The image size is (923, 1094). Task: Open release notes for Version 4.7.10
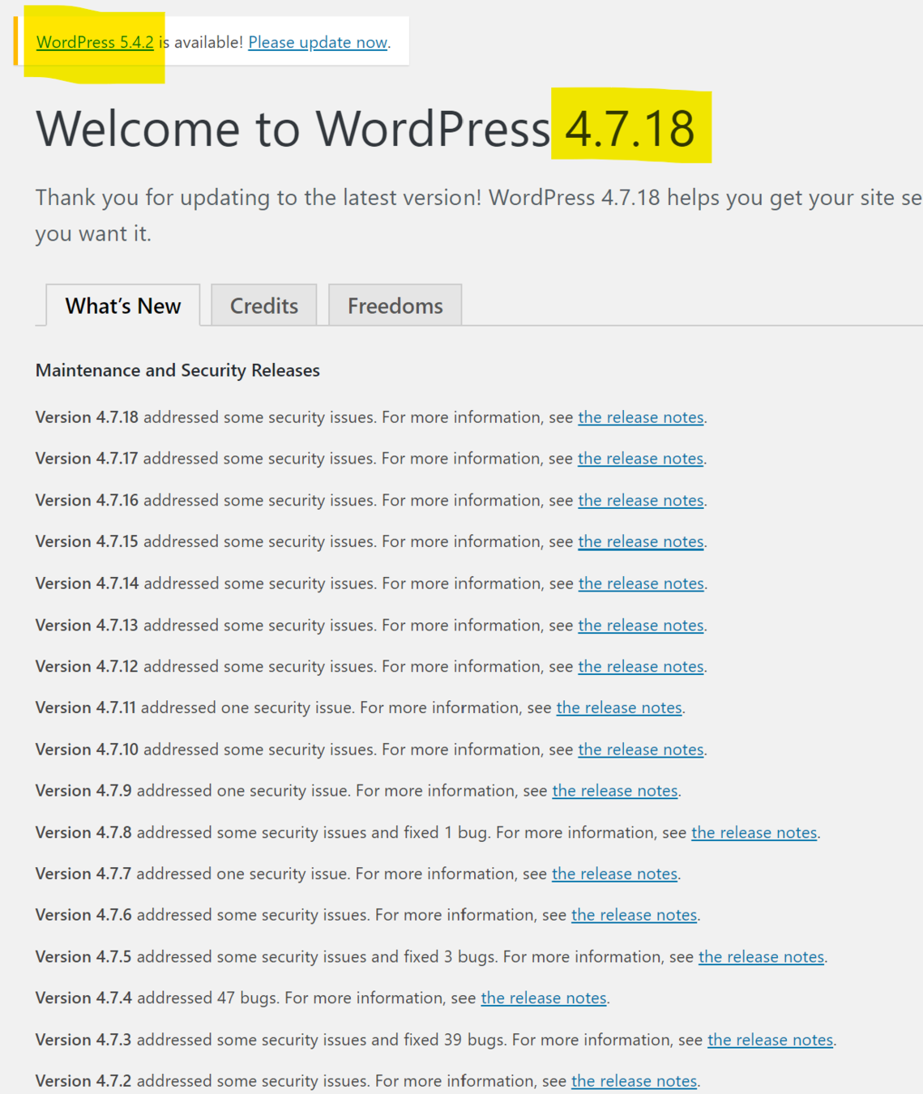tap(641, 750)
